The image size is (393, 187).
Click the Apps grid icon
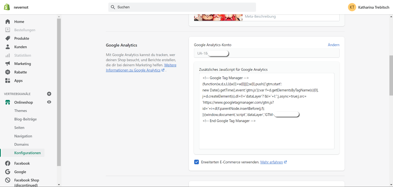8,80
